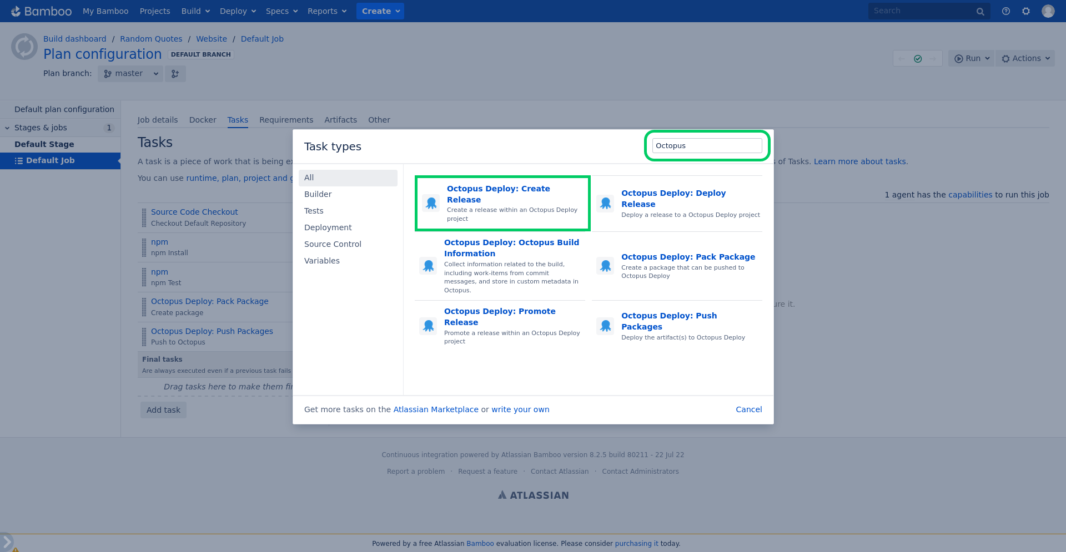Click the Pack Package octopus icon in the dialog
Viewport: 1066px width, 552px height.
[x=606, y=266]
